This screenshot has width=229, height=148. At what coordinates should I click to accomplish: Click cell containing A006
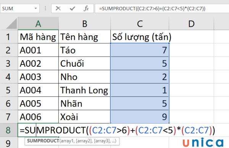pyautogui.click(x=38, y=117)
